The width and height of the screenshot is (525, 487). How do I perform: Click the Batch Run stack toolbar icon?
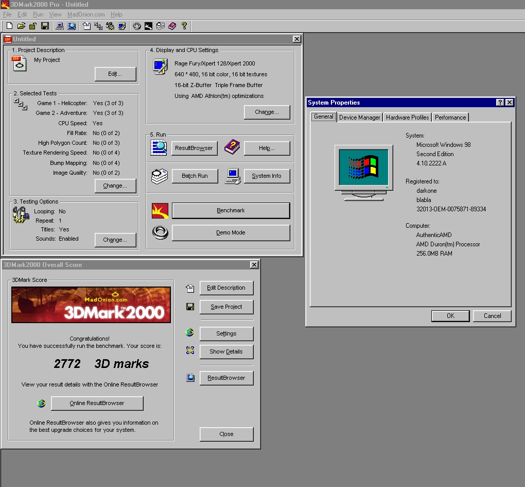(161, 26)
